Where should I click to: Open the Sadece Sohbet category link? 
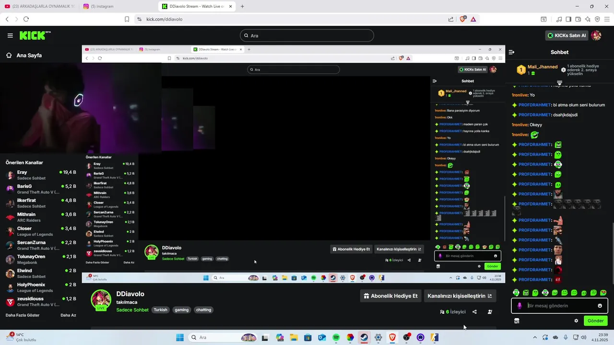pyautogui.click(x=132, y=310)
